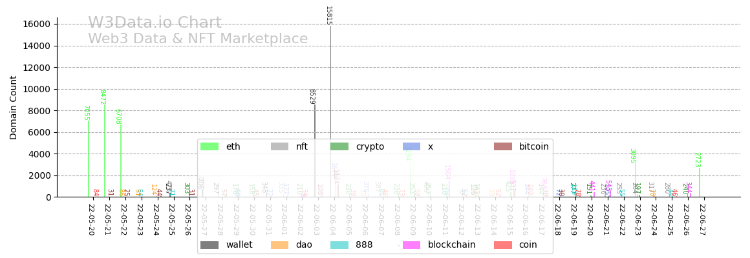Click the Web3 Data & NFT Marketplace subtitle

198,39
